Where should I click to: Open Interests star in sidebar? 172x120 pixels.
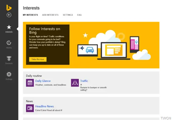click(9, 27)
